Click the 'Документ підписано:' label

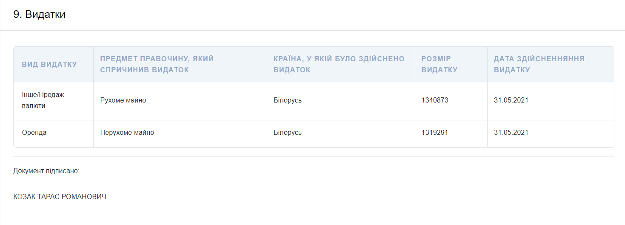[46, 171]
